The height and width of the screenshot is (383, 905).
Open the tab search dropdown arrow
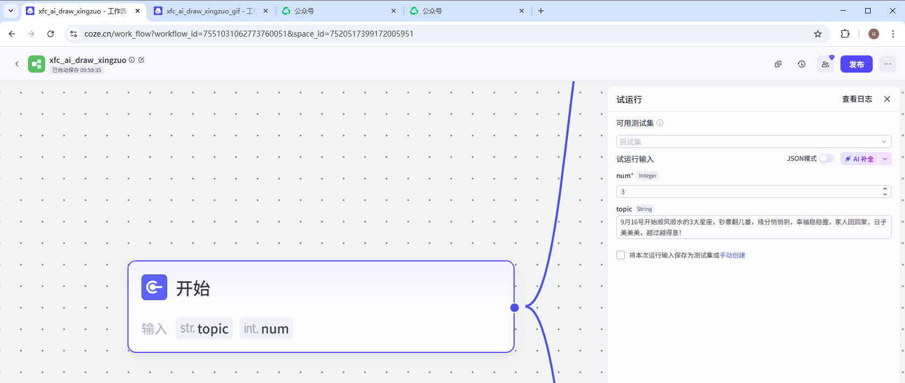coord(10,11)
